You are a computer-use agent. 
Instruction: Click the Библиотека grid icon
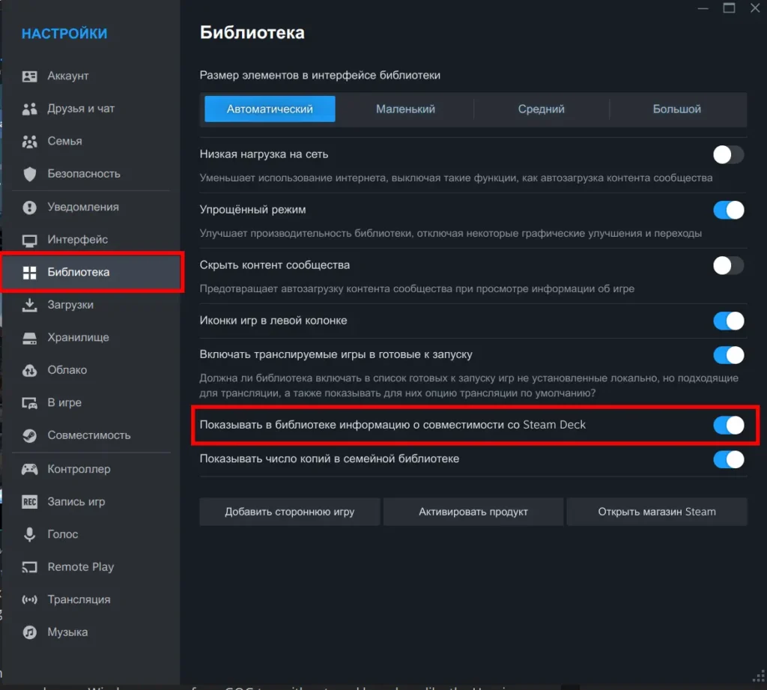click(29, 273)
